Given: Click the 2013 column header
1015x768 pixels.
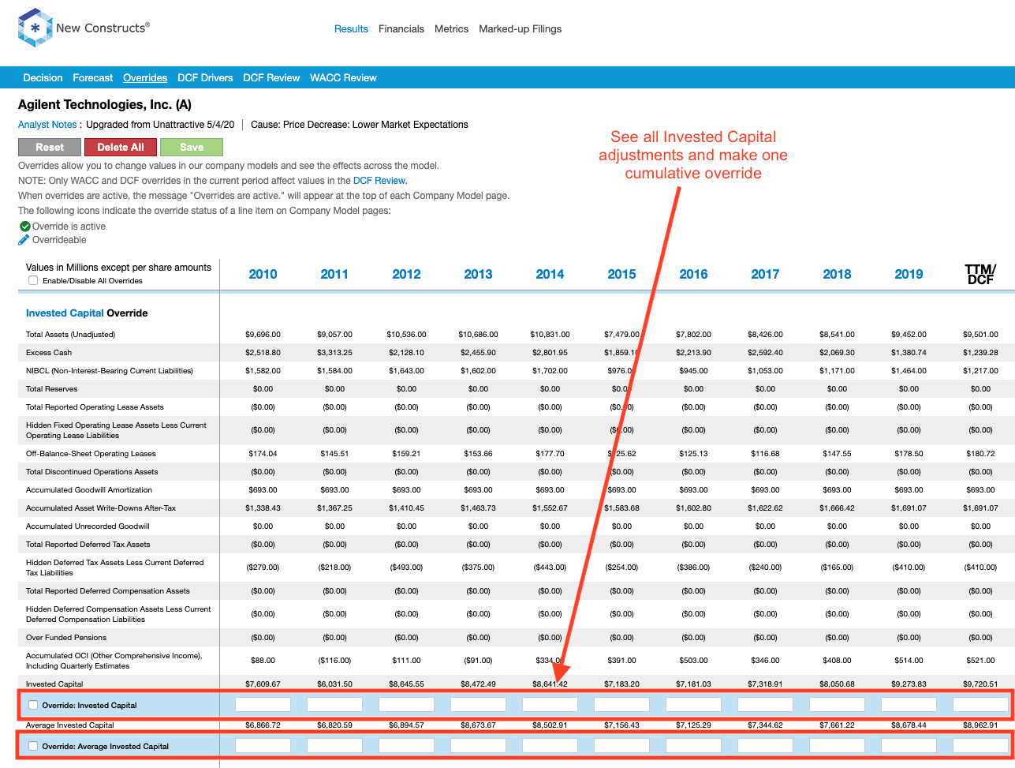Looking at the screenshot, I should [478, 274].
